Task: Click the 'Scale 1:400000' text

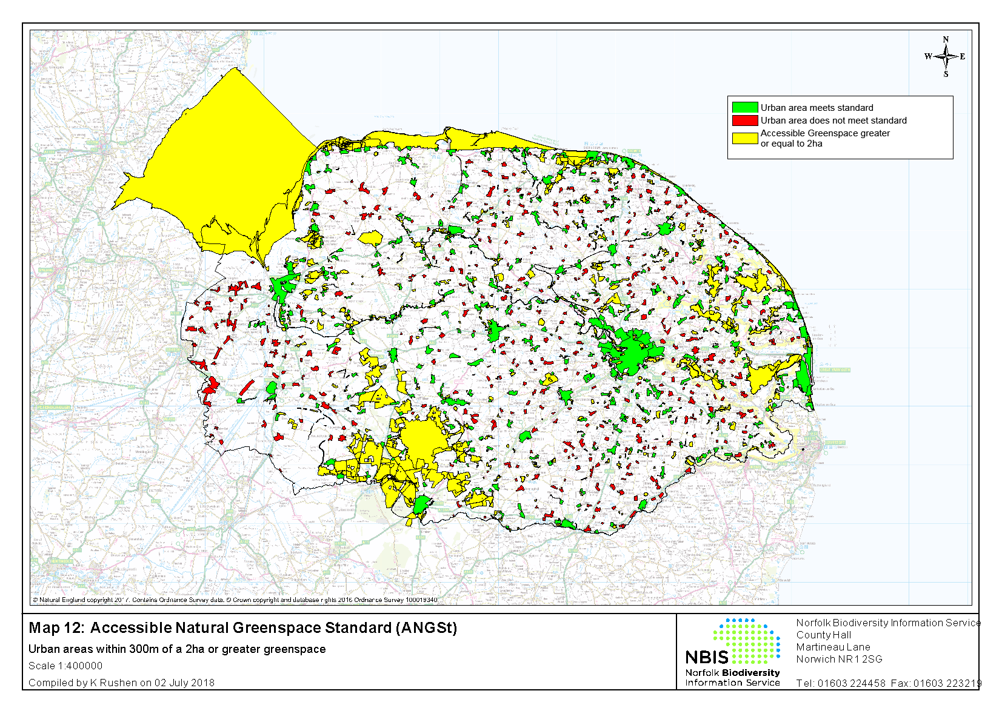Action: click(x=65, y=666)
